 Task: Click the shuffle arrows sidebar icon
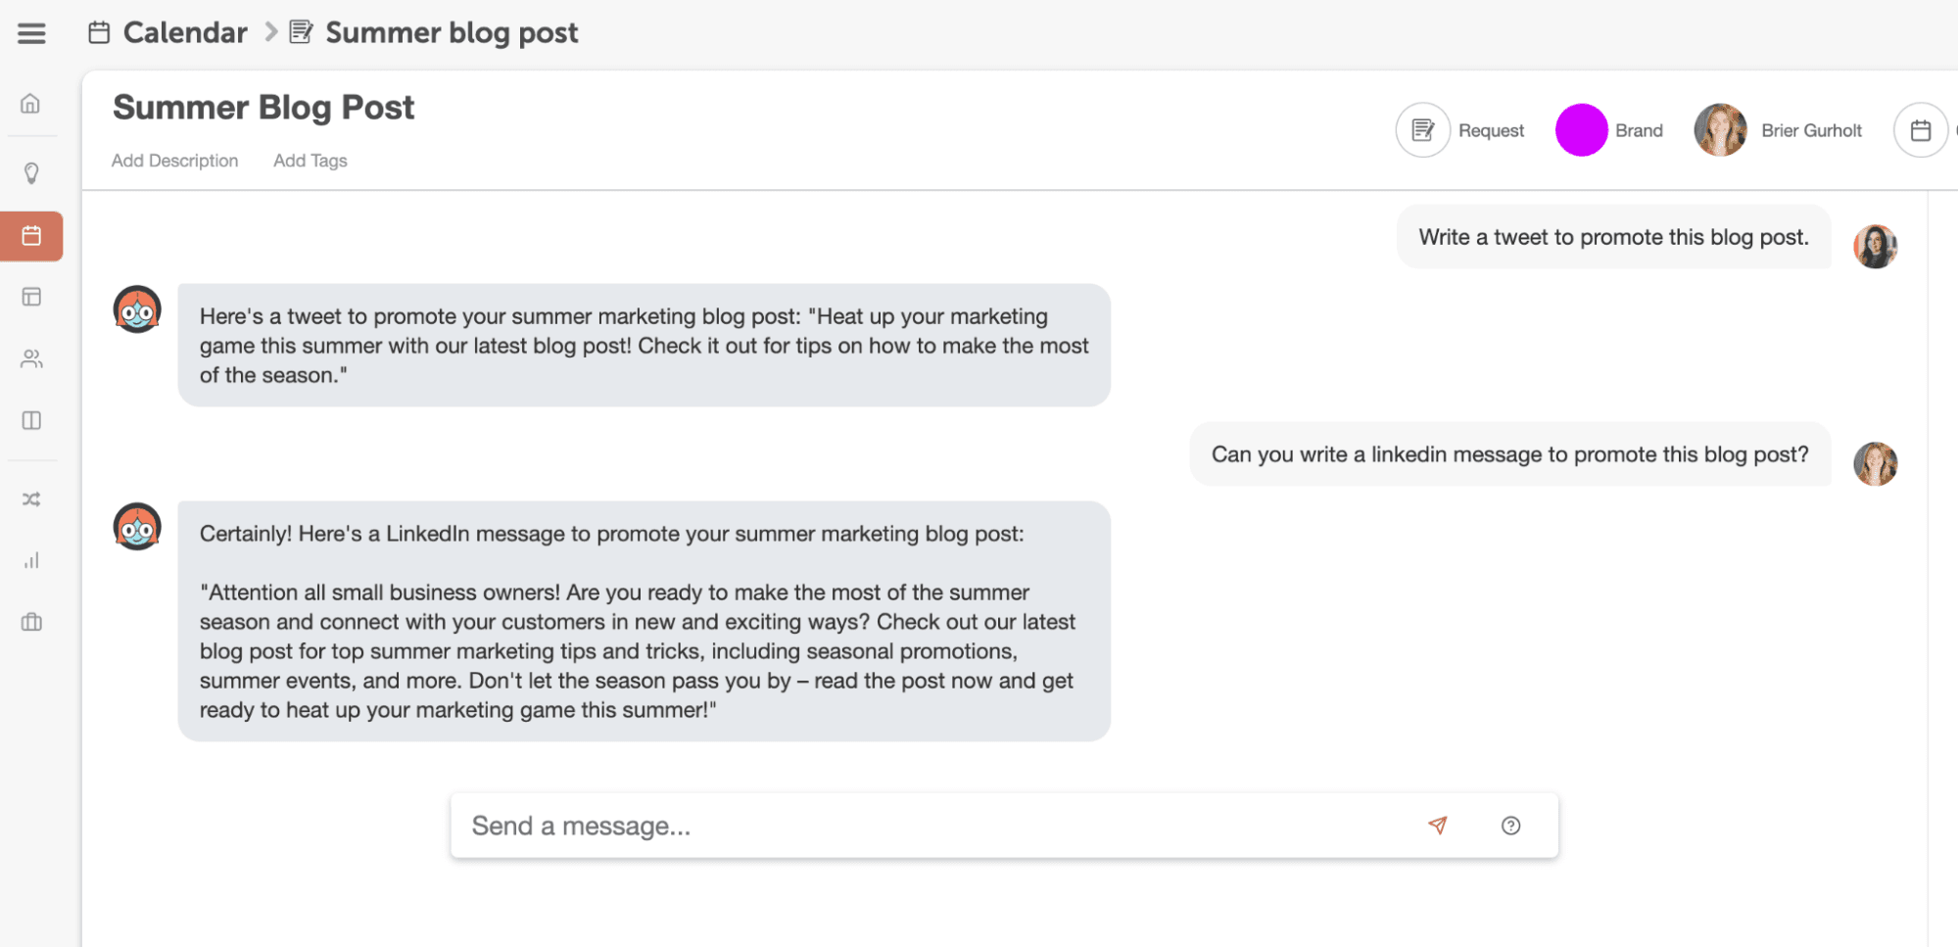31,499
